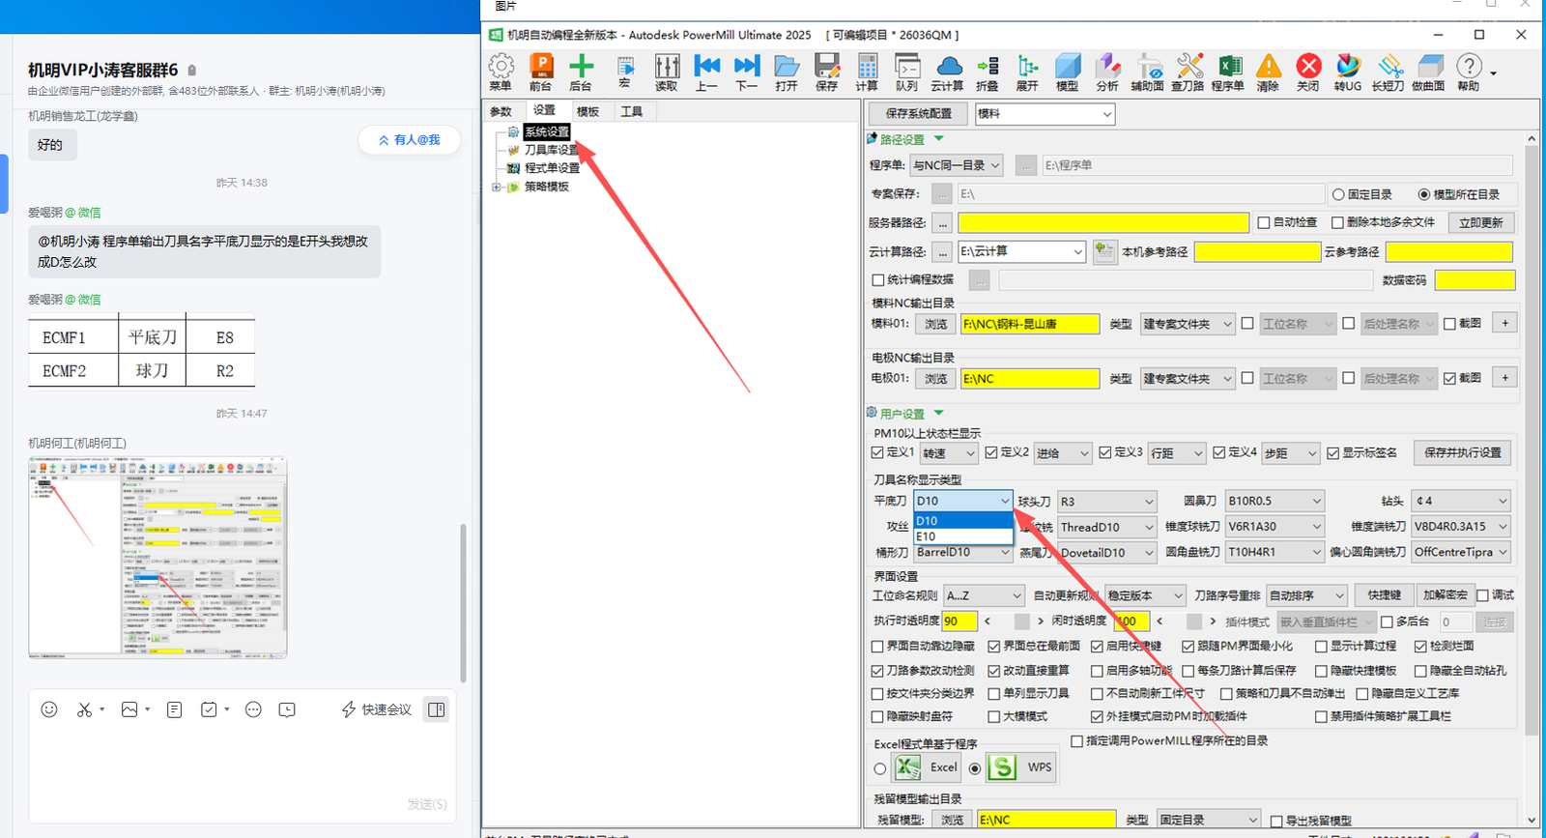This screenshot has height=838, width=1546.
Task: Enable the 界面自动靠边隐藏 checkbox
Action: click(877, 647)
